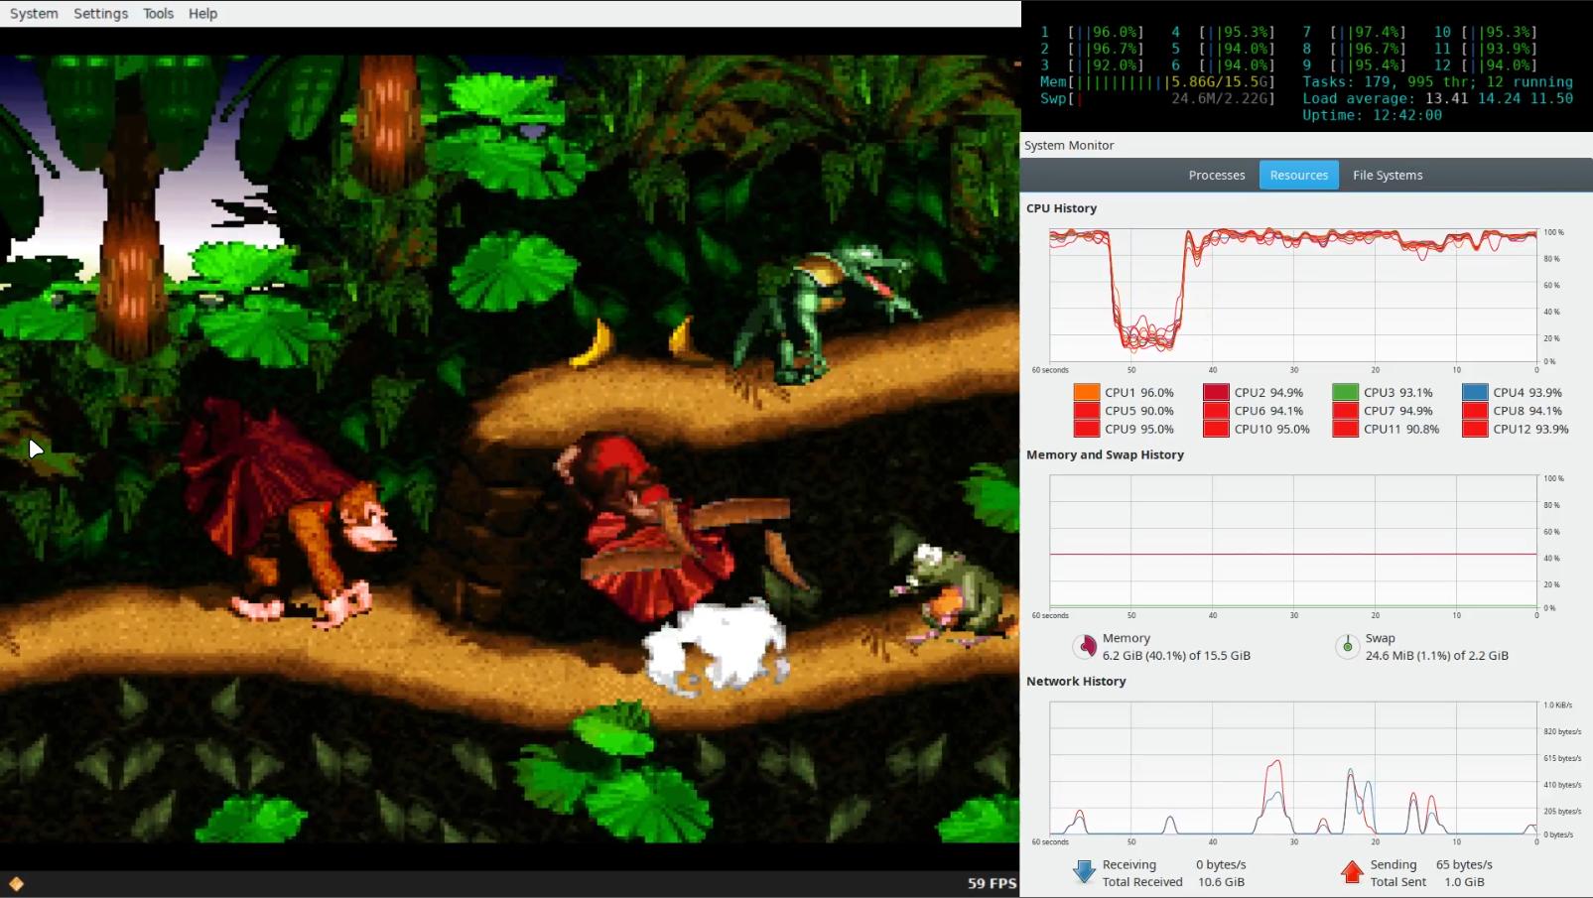1593x898 pixels.
Task: Click the CPU3 green color swatch
Action: tap(1345, 392)
